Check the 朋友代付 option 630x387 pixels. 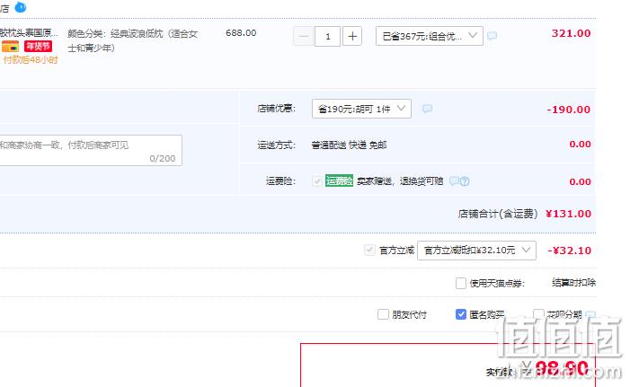pyautogui.click(x=383, y=314)
